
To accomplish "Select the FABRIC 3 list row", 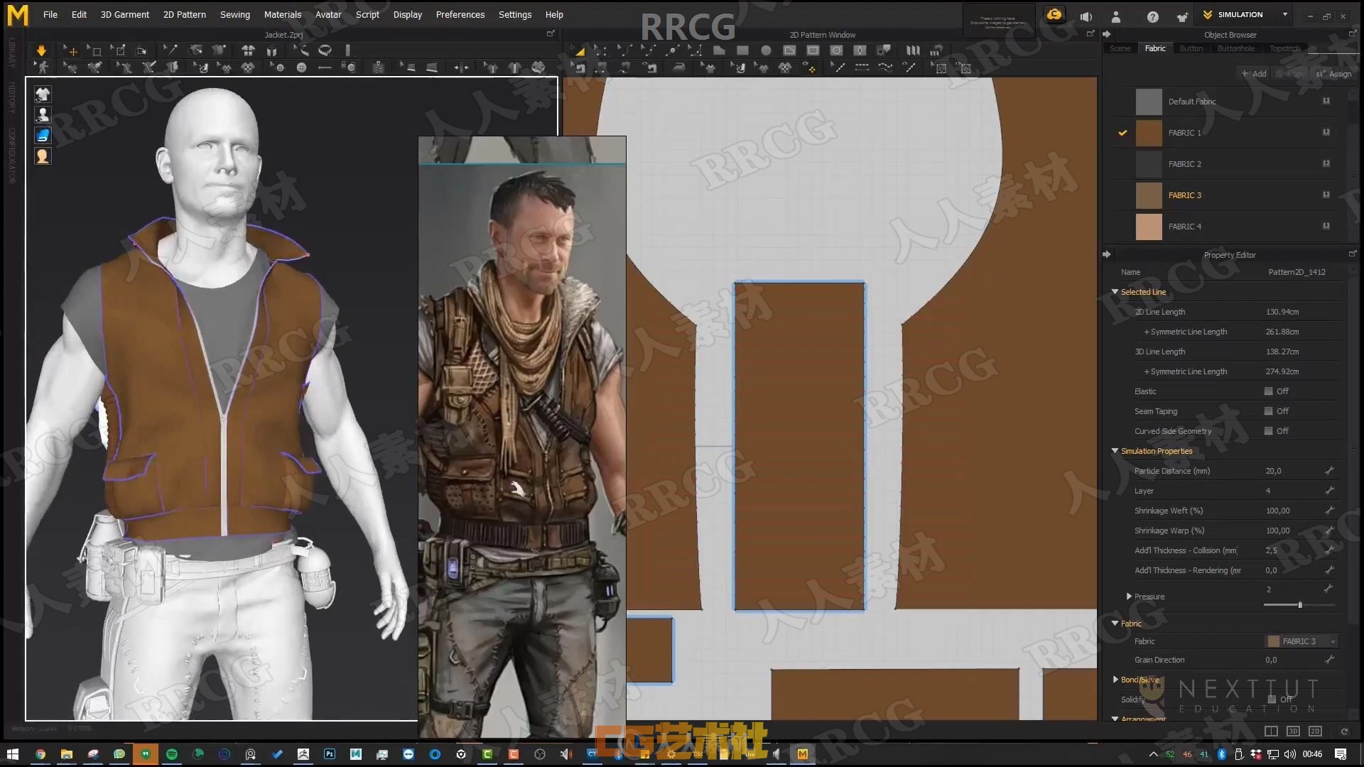I will (x=1226, y=195).
